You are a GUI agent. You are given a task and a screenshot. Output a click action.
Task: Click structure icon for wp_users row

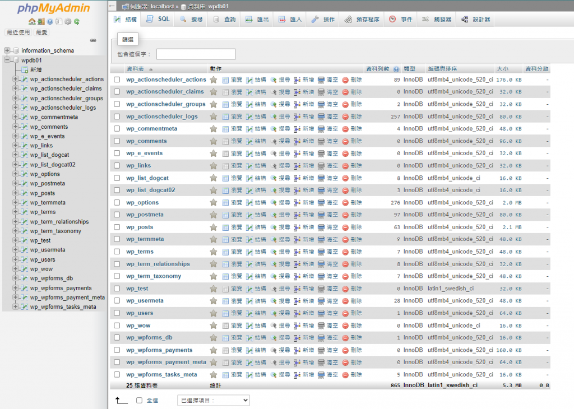pos(249,313)
